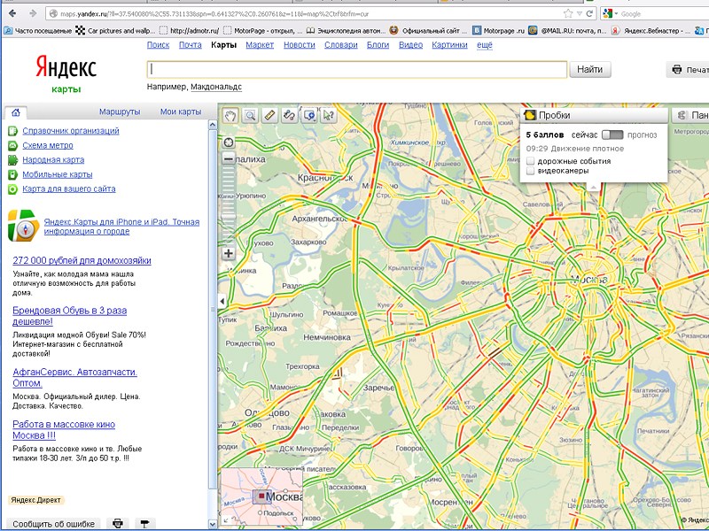The height and width of the screenshot is (531, 709).
Task: Click in the Yandex Maps search field
Action: [x=357, y=70]
